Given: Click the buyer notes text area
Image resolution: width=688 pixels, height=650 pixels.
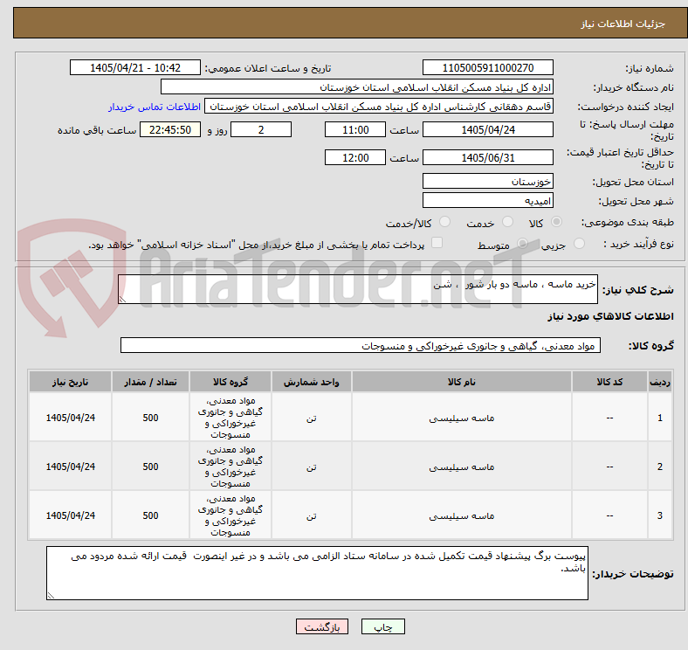Looking at the screenshot, I should pos(317,573).
